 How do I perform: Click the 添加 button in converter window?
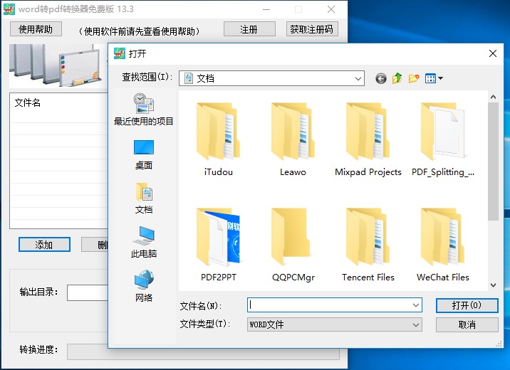(44, 245)
